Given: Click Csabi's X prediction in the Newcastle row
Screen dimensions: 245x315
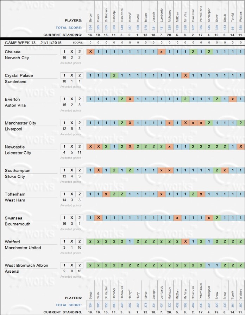Looking at the screenshot, I should [x=98, y=146].
